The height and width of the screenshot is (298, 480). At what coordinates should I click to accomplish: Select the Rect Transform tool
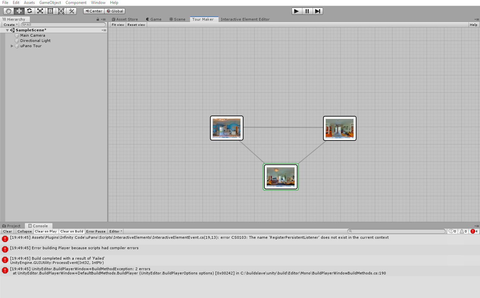click(50, 11)
